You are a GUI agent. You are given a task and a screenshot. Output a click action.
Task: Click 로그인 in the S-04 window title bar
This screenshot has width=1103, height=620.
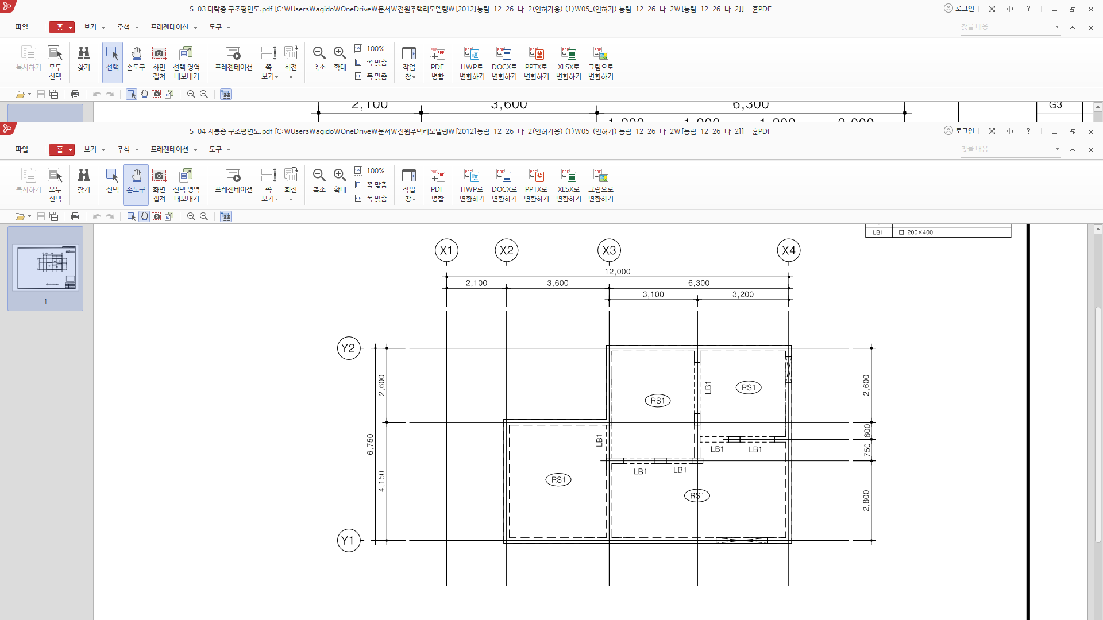[x=959, y=131]
